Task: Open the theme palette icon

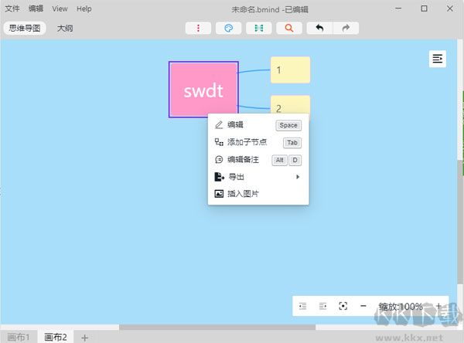Action: (228, 28)
